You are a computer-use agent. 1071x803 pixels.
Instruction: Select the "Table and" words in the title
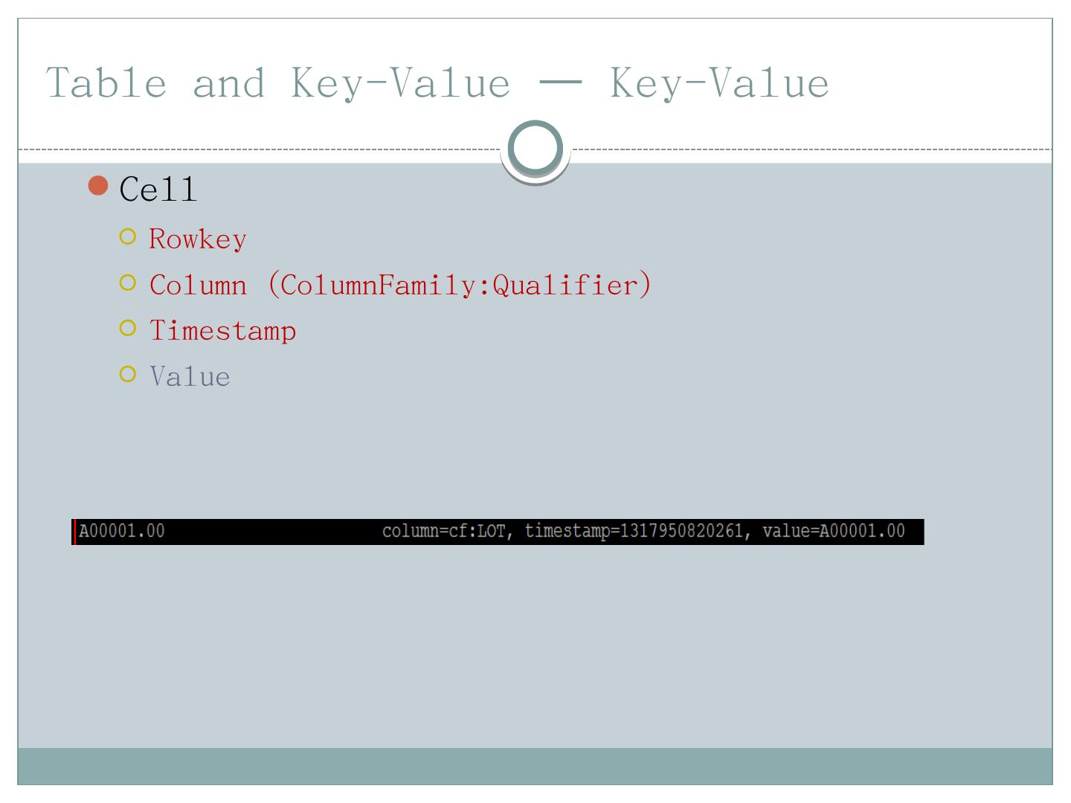(x=155, y=83)
